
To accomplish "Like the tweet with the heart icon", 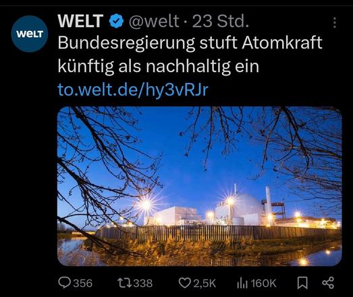I will (x=185, y=283).
